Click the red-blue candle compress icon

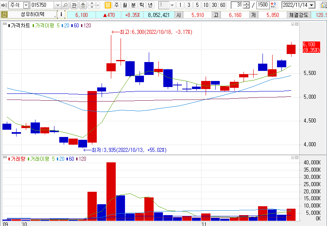pos(273,5)
